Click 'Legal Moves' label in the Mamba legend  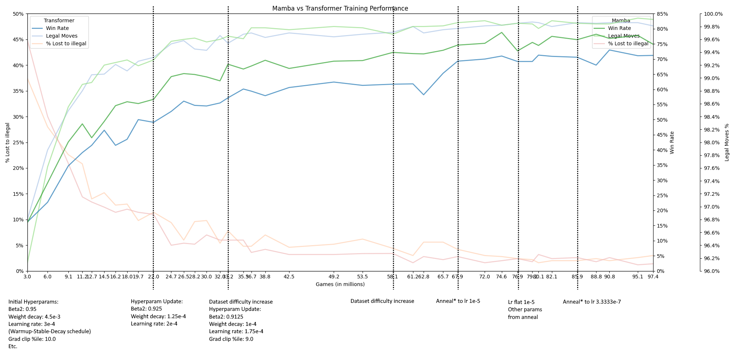(x=624, y=36)
